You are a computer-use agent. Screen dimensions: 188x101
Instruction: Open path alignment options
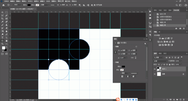click(x=84, y=5)
